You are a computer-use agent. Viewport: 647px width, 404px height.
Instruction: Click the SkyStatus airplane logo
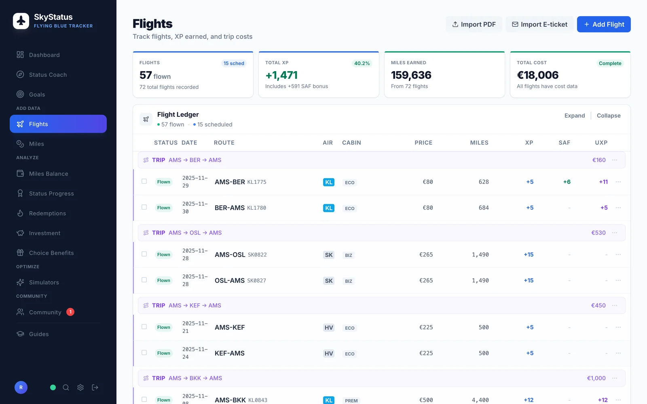point(21,21)
